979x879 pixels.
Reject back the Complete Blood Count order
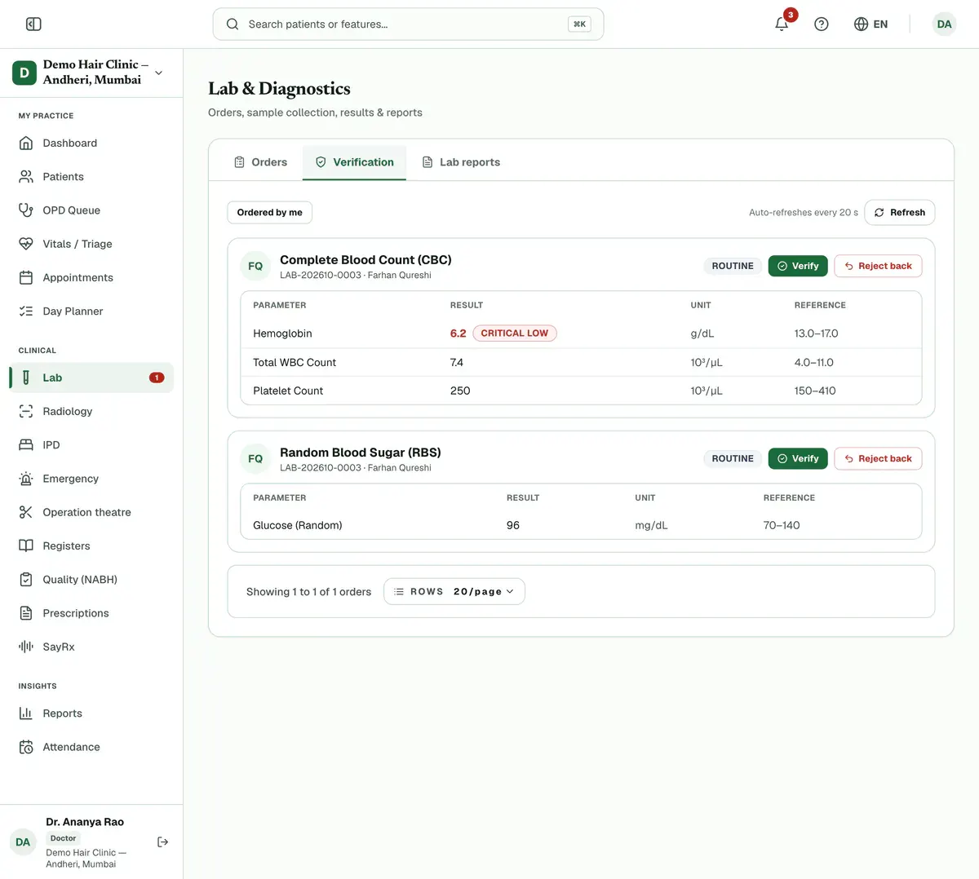point(878,266)
